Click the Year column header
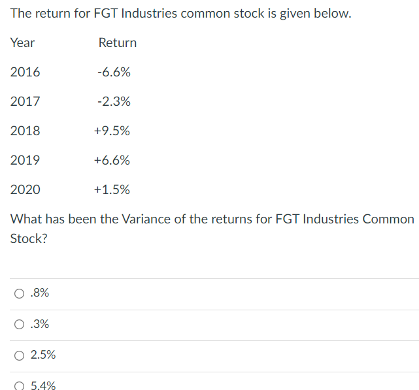 point(23,42)
